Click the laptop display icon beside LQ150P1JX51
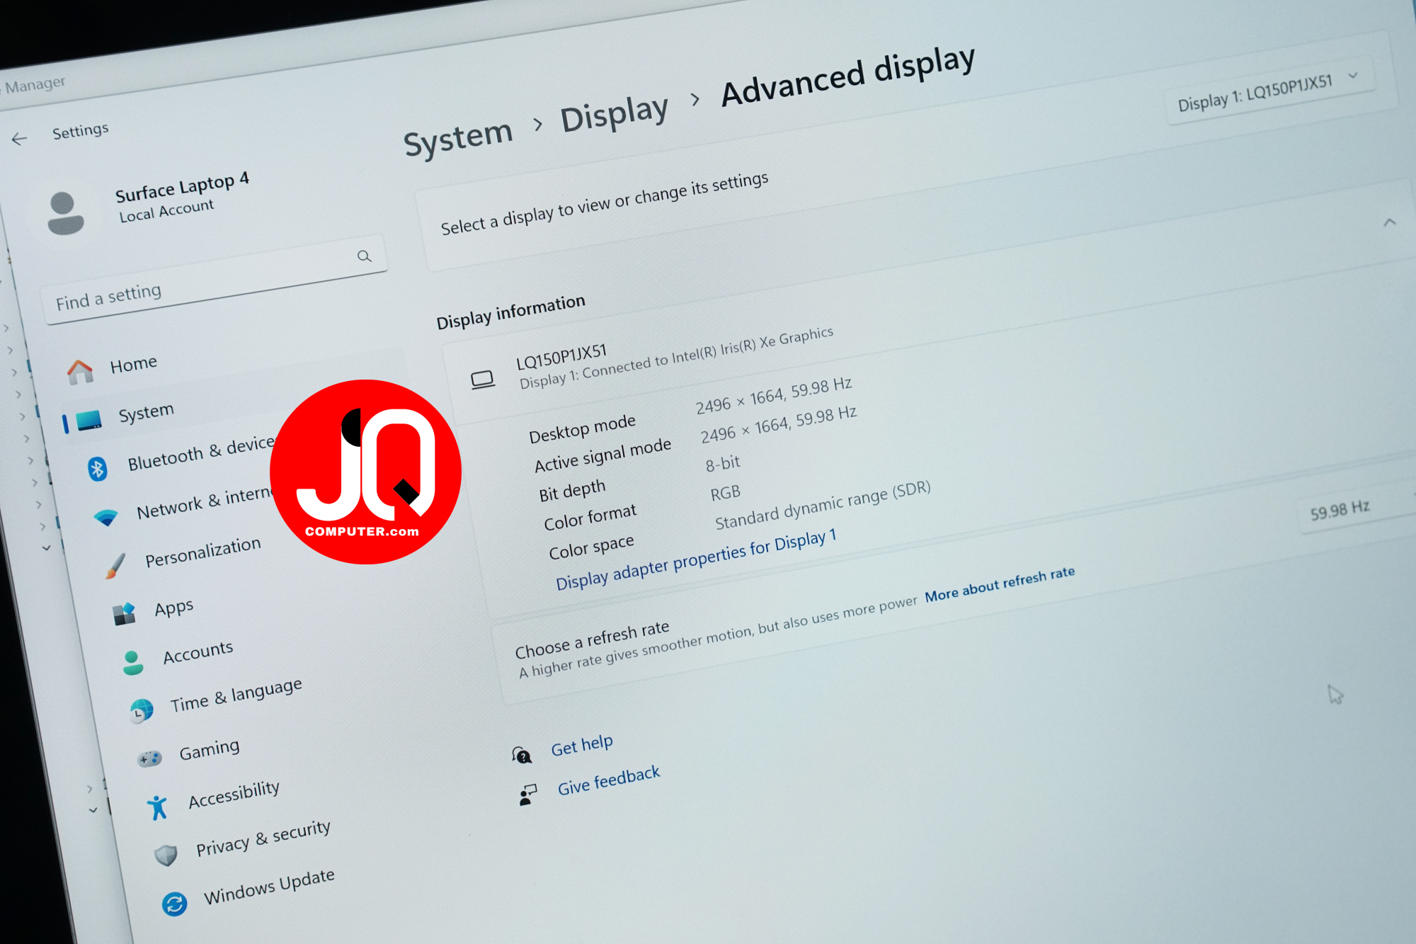Viewport: 1416px width, 944px height. tap(483, 380)
